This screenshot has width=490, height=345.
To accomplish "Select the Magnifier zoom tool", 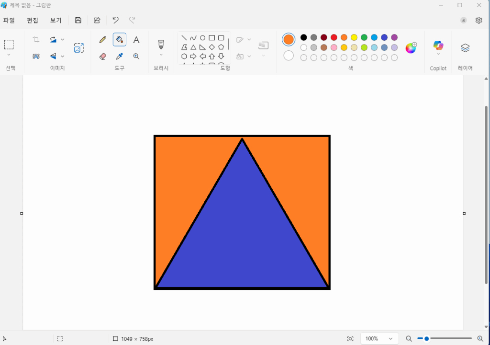I will (136, 56).
